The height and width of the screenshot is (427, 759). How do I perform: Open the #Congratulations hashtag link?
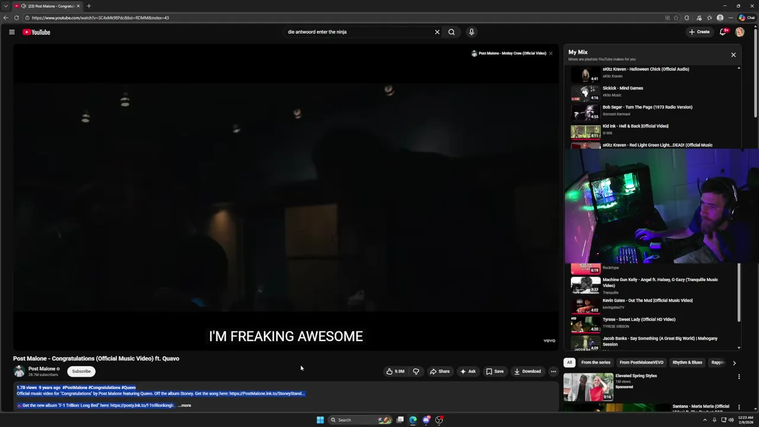104,387
